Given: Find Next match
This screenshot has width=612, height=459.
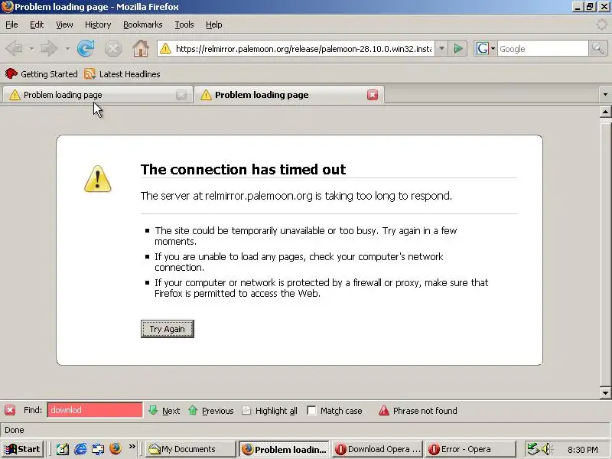Looking at the screenshot, I should (x=164, y=411).
